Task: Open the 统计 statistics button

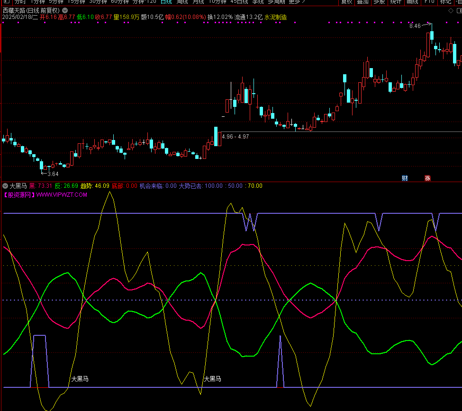Action: (396, 2)
